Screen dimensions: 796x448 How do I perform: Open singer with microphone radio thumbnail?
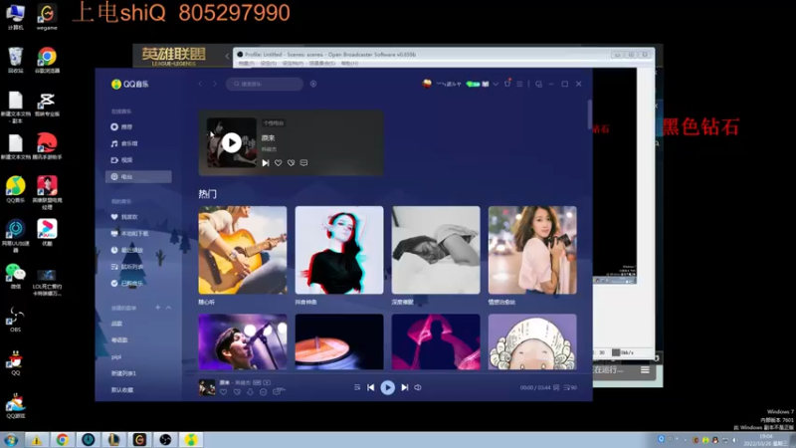click(243, 341)
